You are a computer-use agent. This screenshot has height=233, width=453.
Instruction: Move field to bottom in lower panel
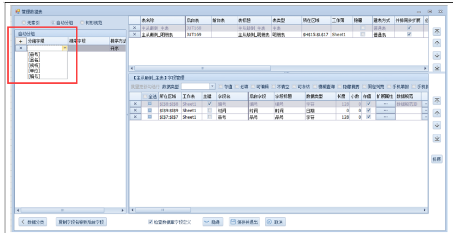point(437,138)
